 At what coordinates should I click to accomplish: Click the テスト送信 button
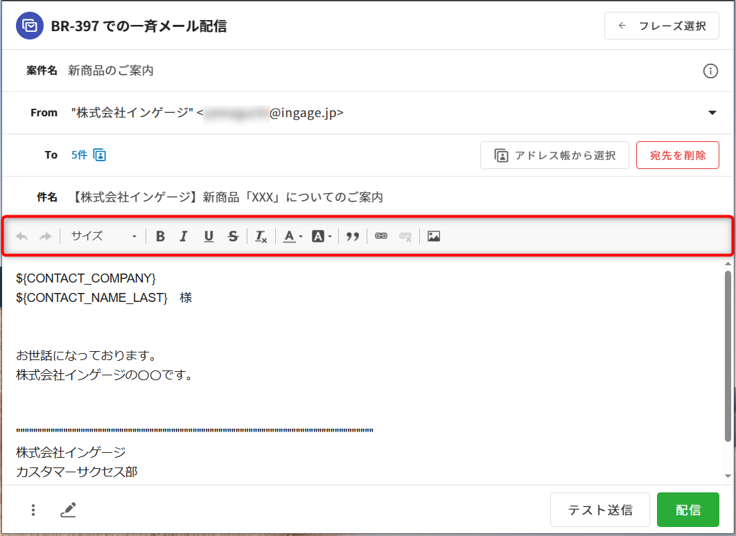point(599,510)
